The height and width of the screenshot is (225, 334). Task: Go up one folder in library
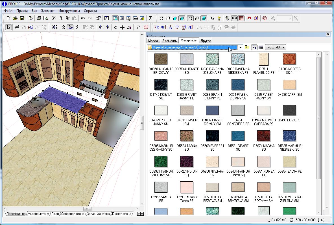[247, 47]
